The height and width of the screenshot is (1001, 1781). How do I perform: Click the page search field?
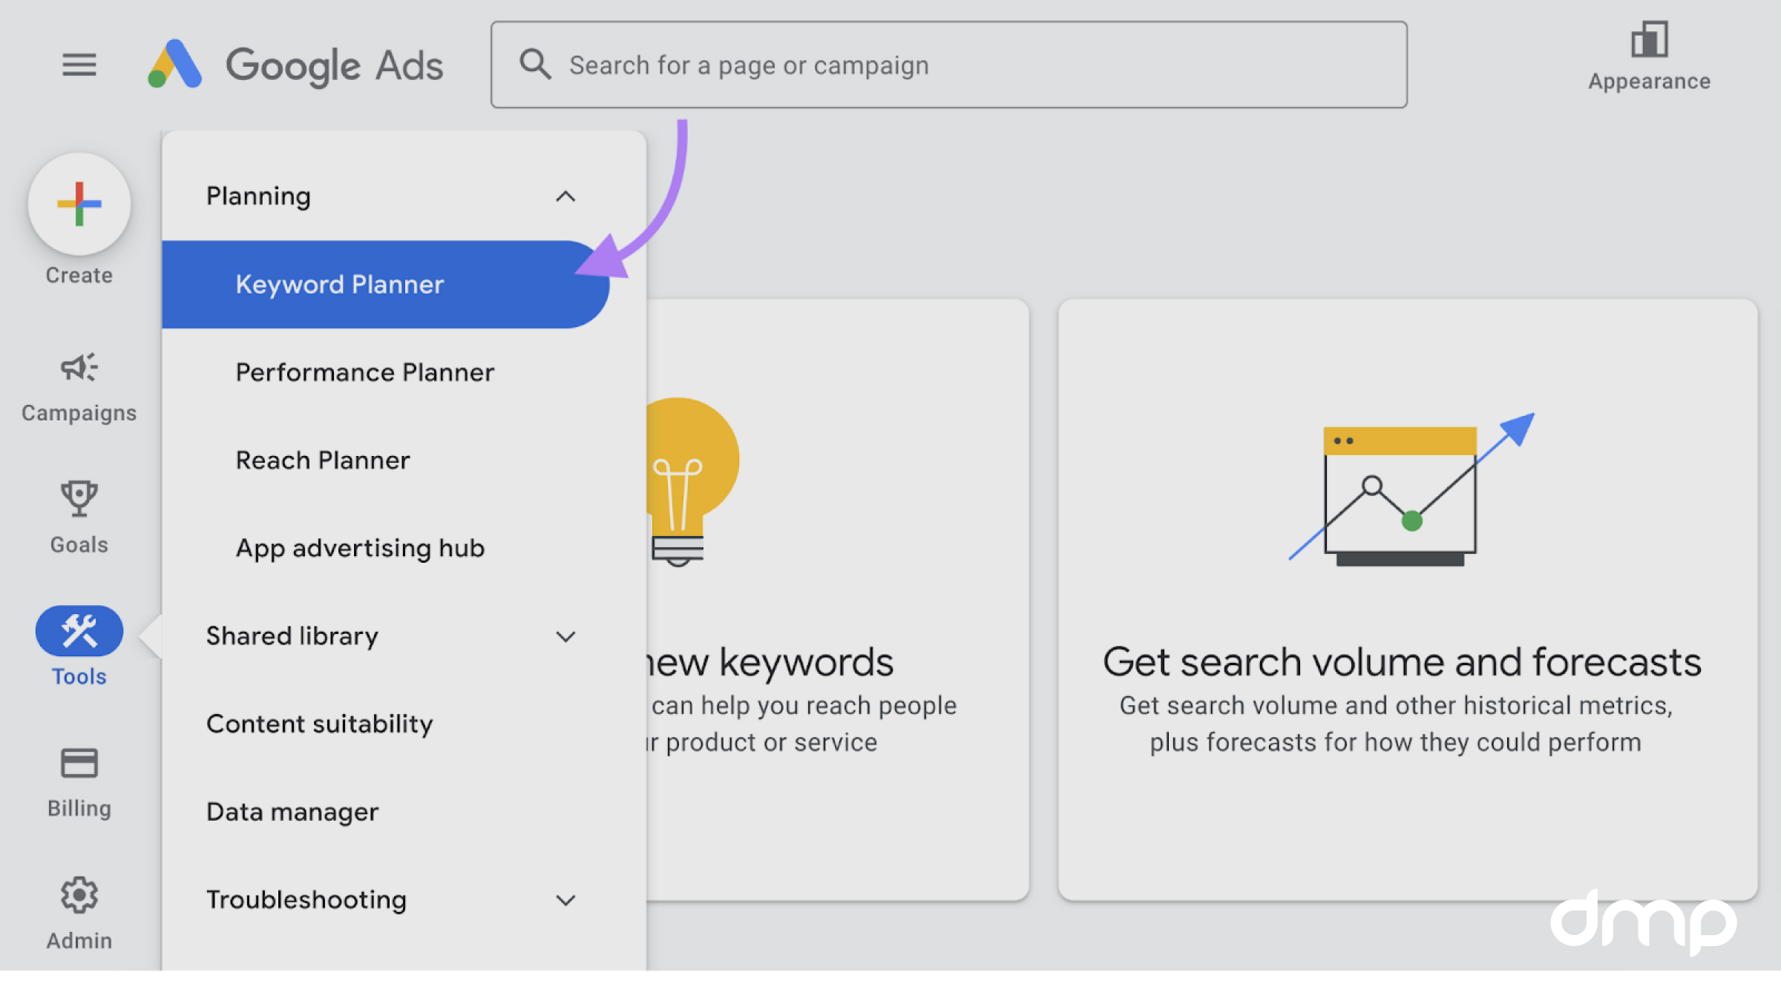pos(950,65)
